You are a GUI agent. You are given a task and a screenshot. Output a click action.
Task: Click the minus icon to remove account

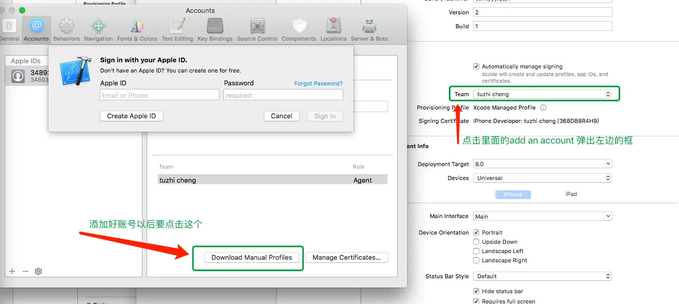[x=25, y=271]
